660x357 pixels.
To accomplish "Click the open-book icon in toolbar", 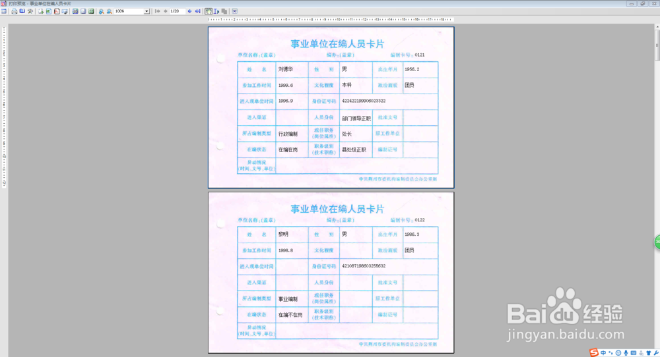I will point(22,11).
